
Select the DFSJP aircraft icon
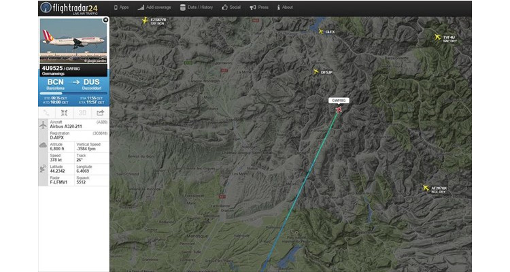point(316,71)
